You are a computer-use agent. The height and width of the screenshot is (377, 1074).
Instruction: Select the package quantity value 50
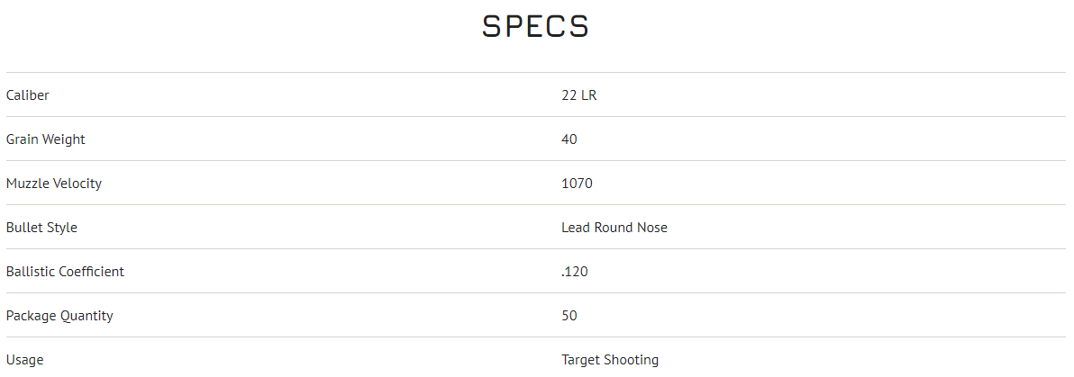coord(569,316)
